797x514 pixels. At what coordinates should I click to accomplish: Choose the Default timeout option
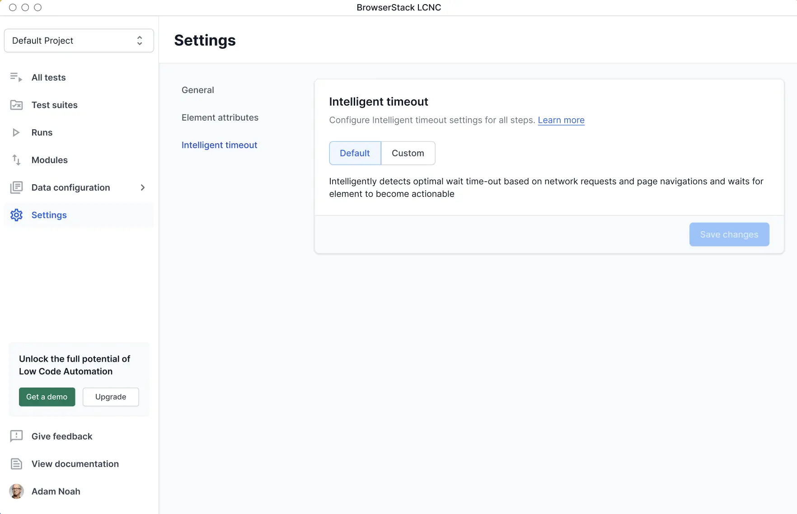tap(355, 153)
